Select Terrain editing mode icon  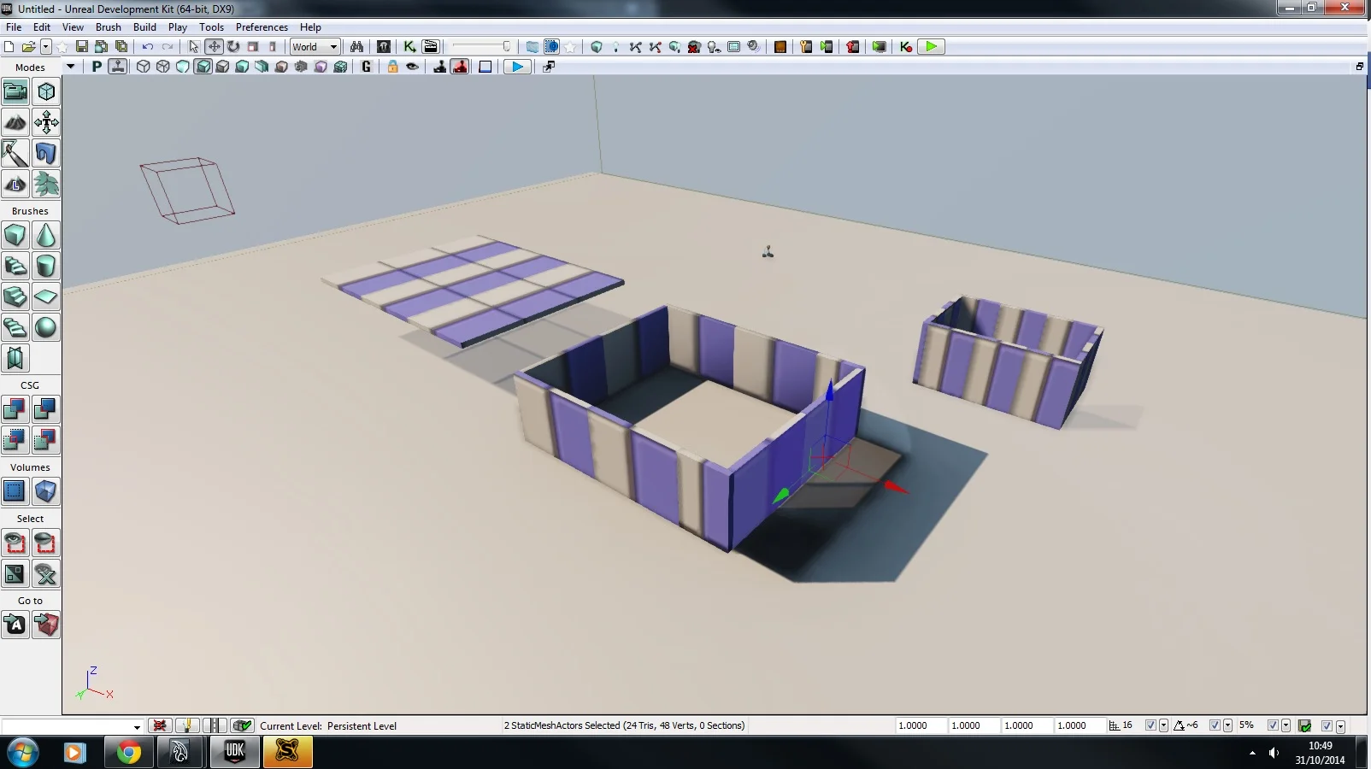pyautogui.click(x=15, y=122)
